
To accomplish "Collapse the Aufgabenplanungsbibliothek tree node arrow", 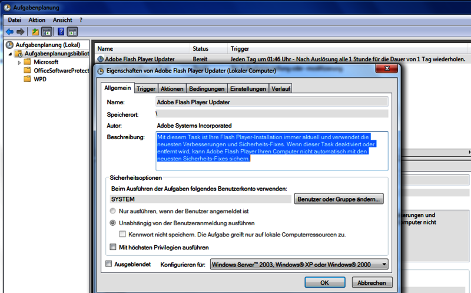I will click(x=10, y=54).
